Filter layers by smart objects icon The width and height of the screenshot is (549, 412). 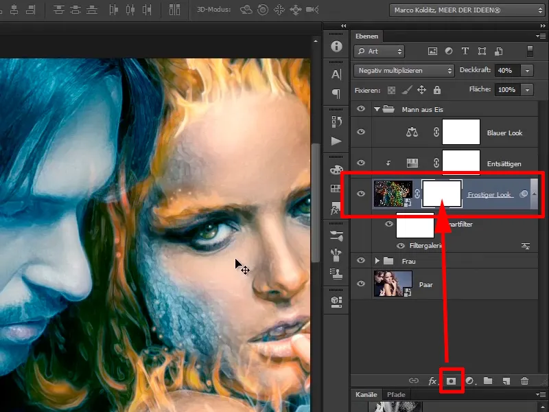pos(499,51)
